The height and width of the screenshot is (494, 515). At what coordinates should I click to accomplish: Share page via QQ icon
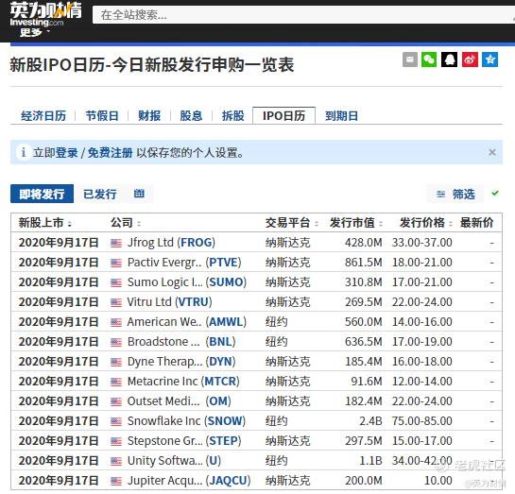click(x=449, y=60)
